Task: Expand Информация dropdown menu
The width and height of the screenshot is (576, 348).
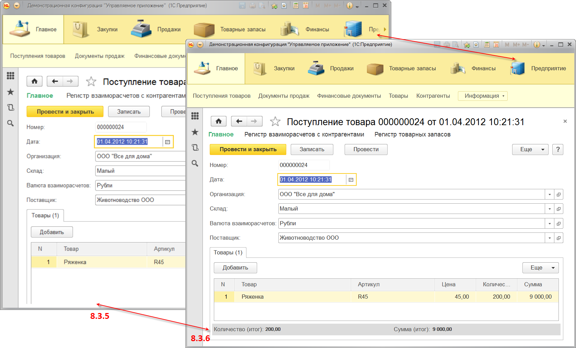Action: 483,96
